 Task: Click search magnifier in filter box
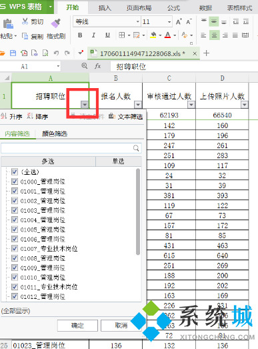click(x=136, y=148)
